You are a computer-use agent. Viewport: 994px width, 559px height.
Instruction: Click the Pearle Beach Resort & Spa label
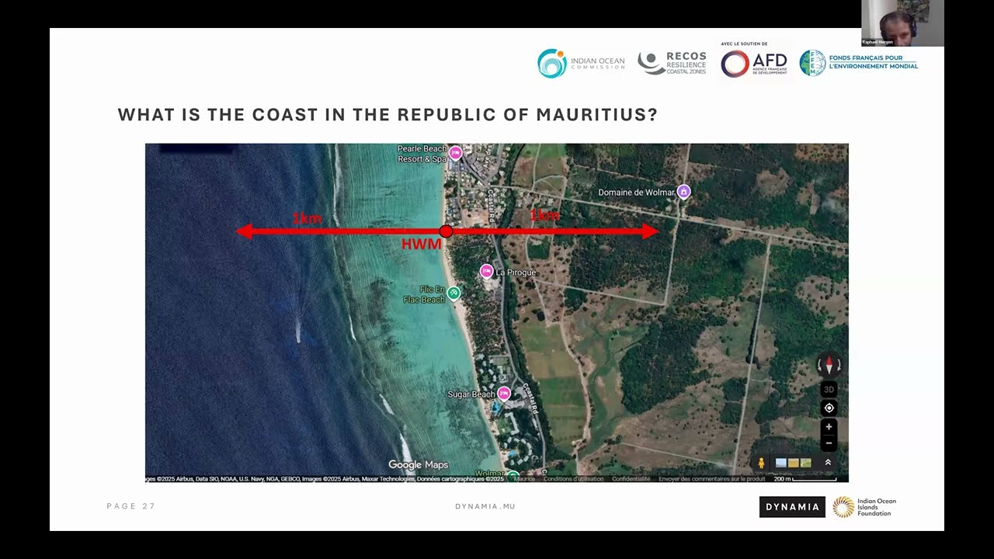(422, 154)
